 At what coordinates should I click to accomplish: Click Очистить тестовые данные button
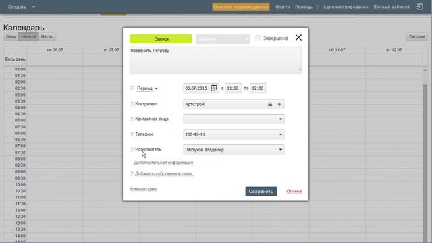pyautogui.click(x=241, y=7)
